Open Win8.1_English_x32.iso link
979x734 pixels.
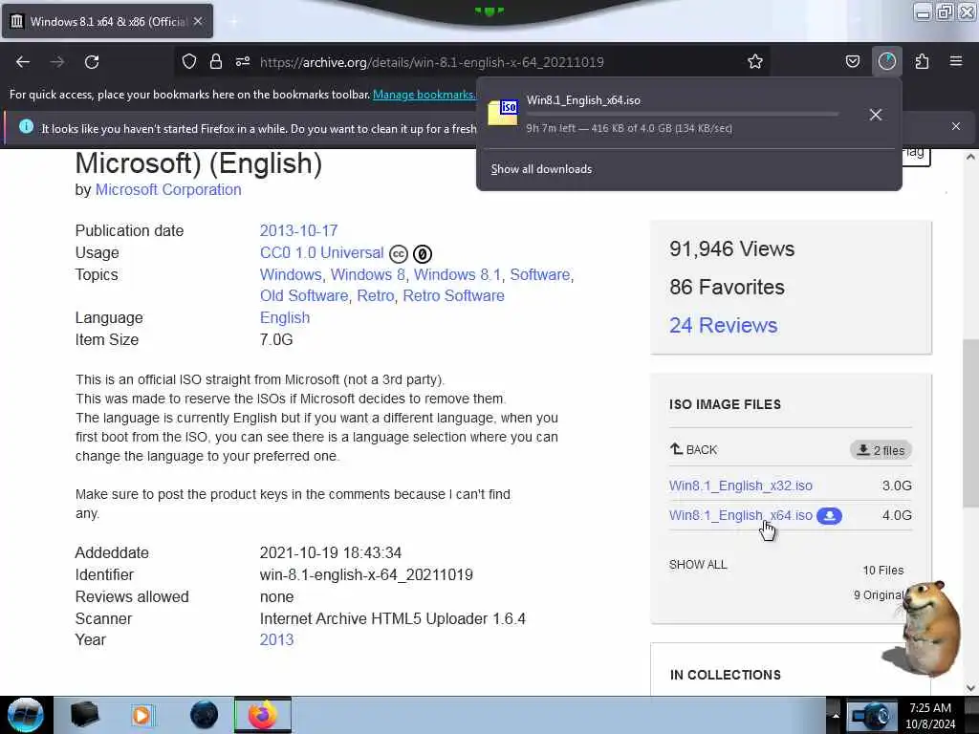click(x=741, y=486)
